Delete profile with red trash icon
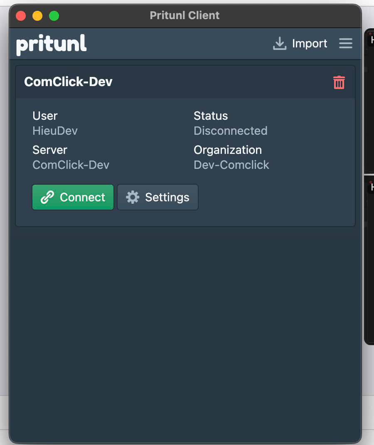374x445 pixels. tap(339, 82)
